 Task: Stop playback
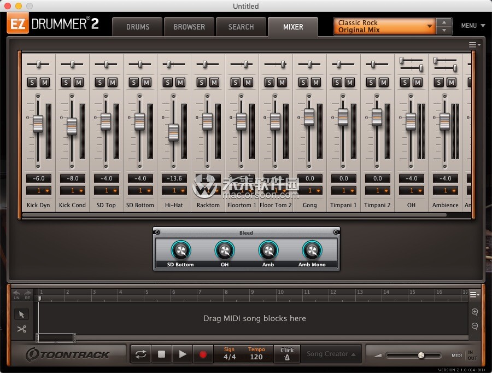(161, 354)
